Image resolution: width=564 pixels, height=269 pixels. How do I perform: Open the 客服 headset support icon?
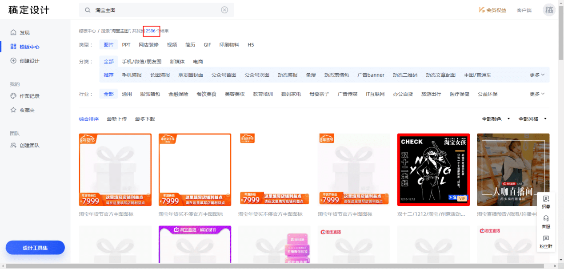pyautogui.click(x=546, y=222)
